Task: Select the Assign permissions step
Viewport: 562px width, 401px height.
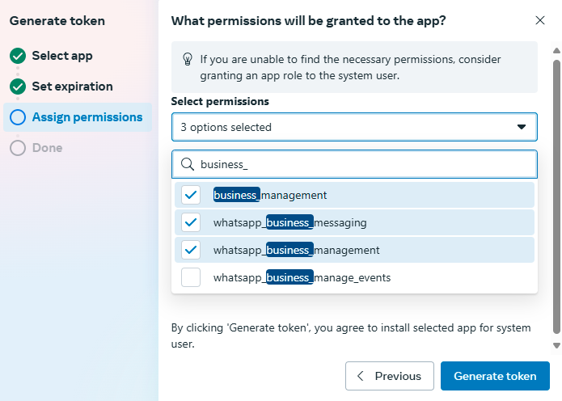Action: click(87, 117)
